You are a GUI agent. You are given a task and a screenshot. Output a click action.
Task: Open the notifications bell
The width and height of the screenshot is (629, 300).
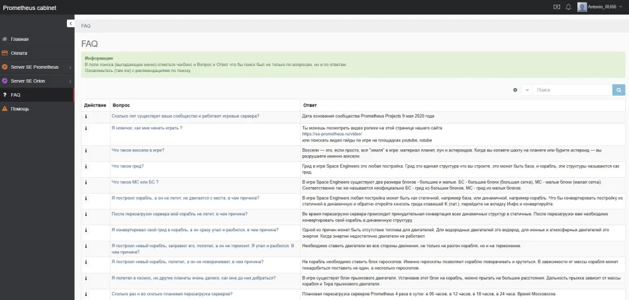[568, 7]
